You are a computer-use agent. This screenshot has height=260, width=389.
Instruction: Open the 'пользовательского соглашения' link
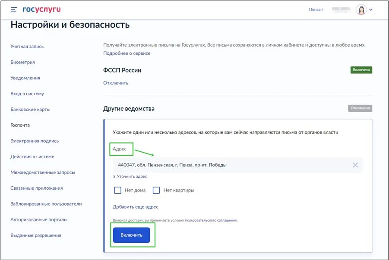211,220
